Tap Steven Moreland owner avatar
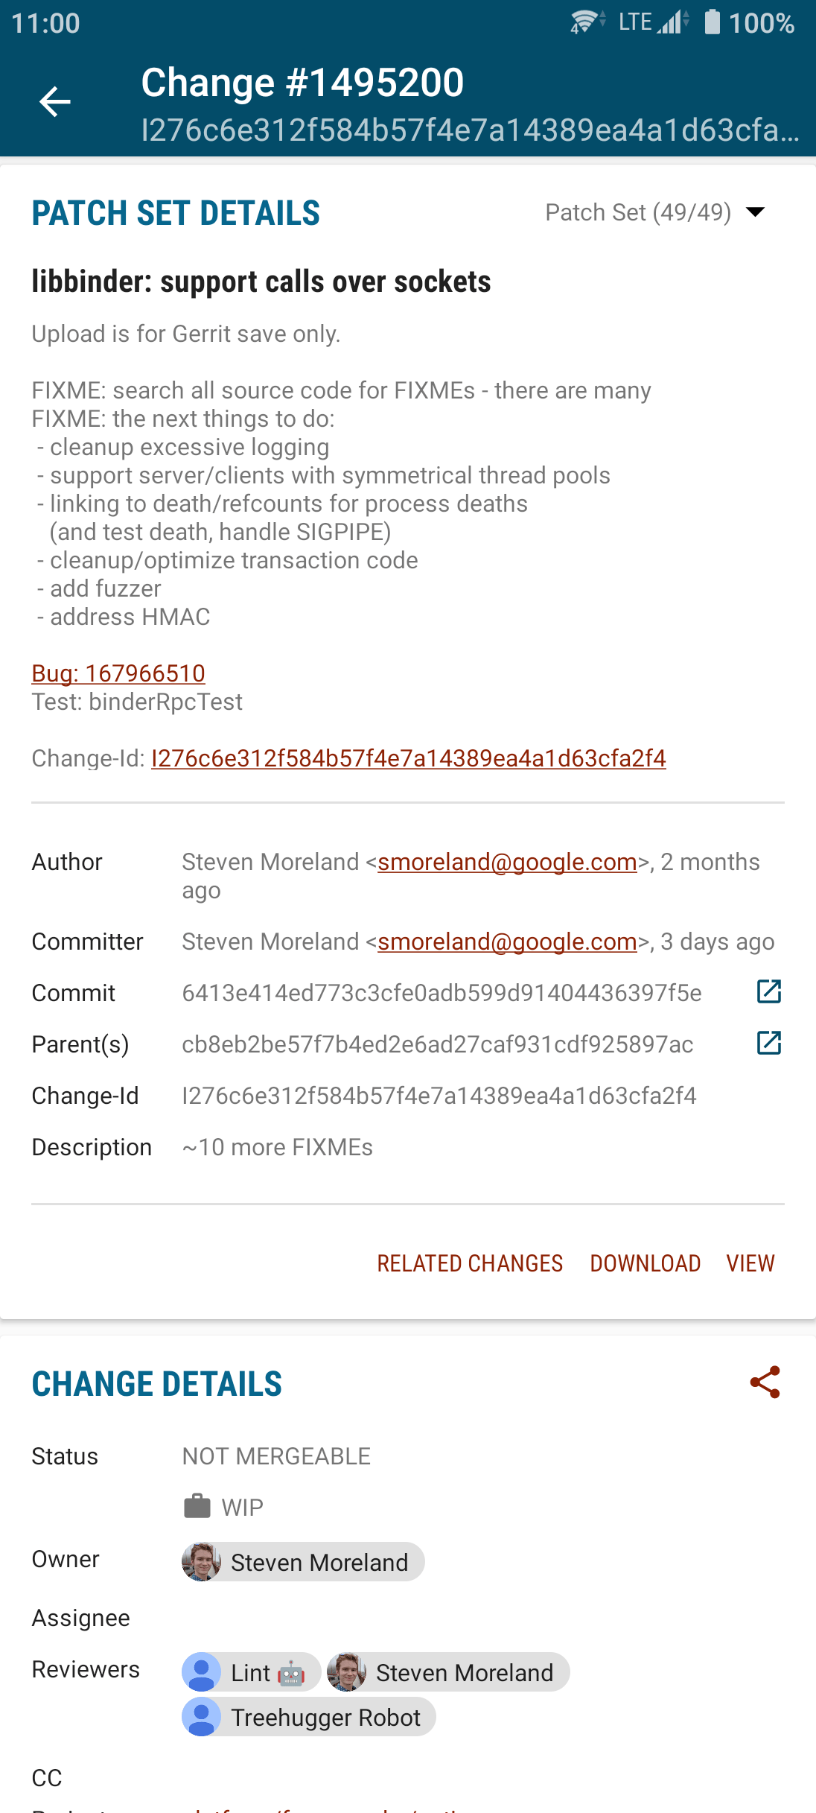816x1813 pixels. click(201, 1562)
